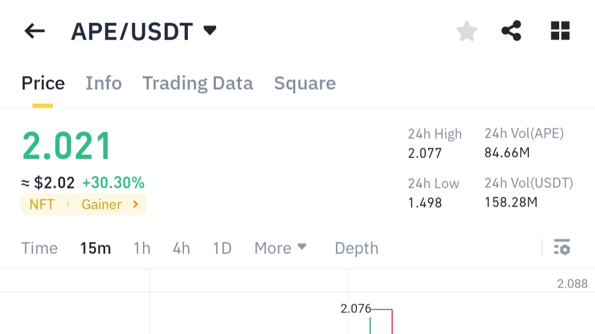Open chart settings icon
595x334 pixels.
coord(562,247)
